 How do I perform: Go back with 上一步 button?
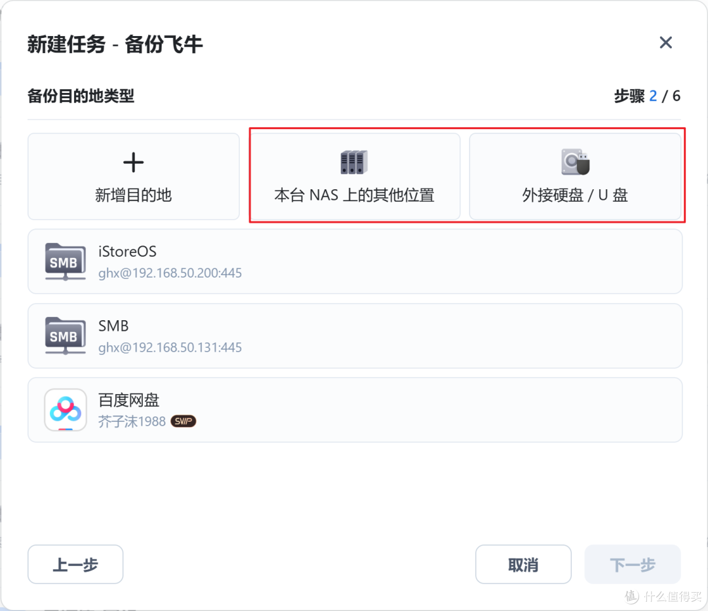coord(75,564)
